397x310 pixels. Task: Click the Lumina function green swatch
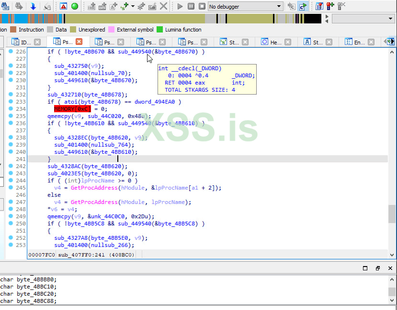[160, 30]
